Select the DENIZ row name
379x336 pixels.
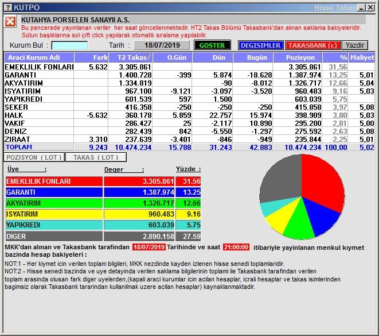(x=15, y=131)
